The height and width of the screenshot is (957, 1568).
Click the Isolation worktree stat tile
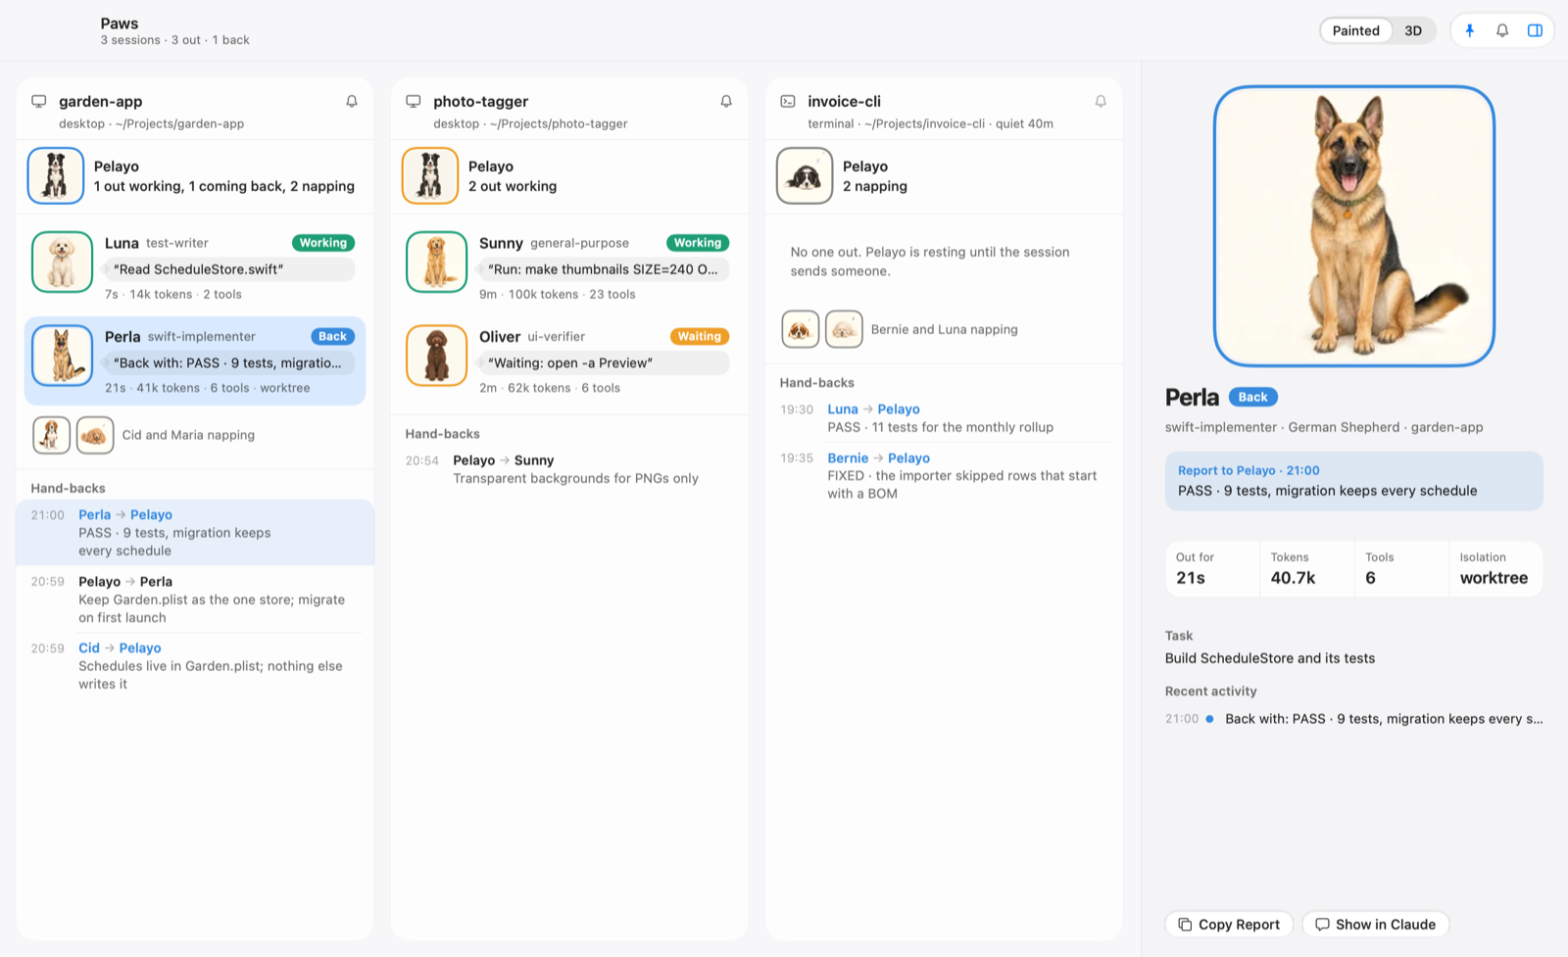1495,569
